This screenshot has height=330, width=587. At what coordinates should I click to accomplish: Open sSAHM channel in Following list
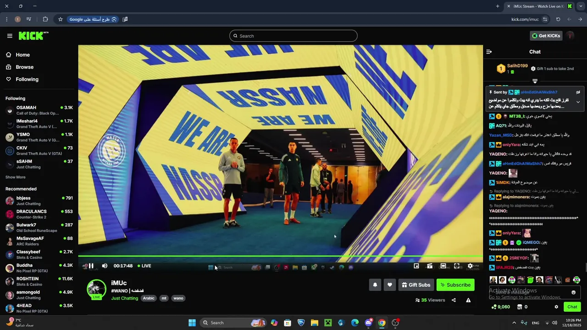[x=39, y=164]
